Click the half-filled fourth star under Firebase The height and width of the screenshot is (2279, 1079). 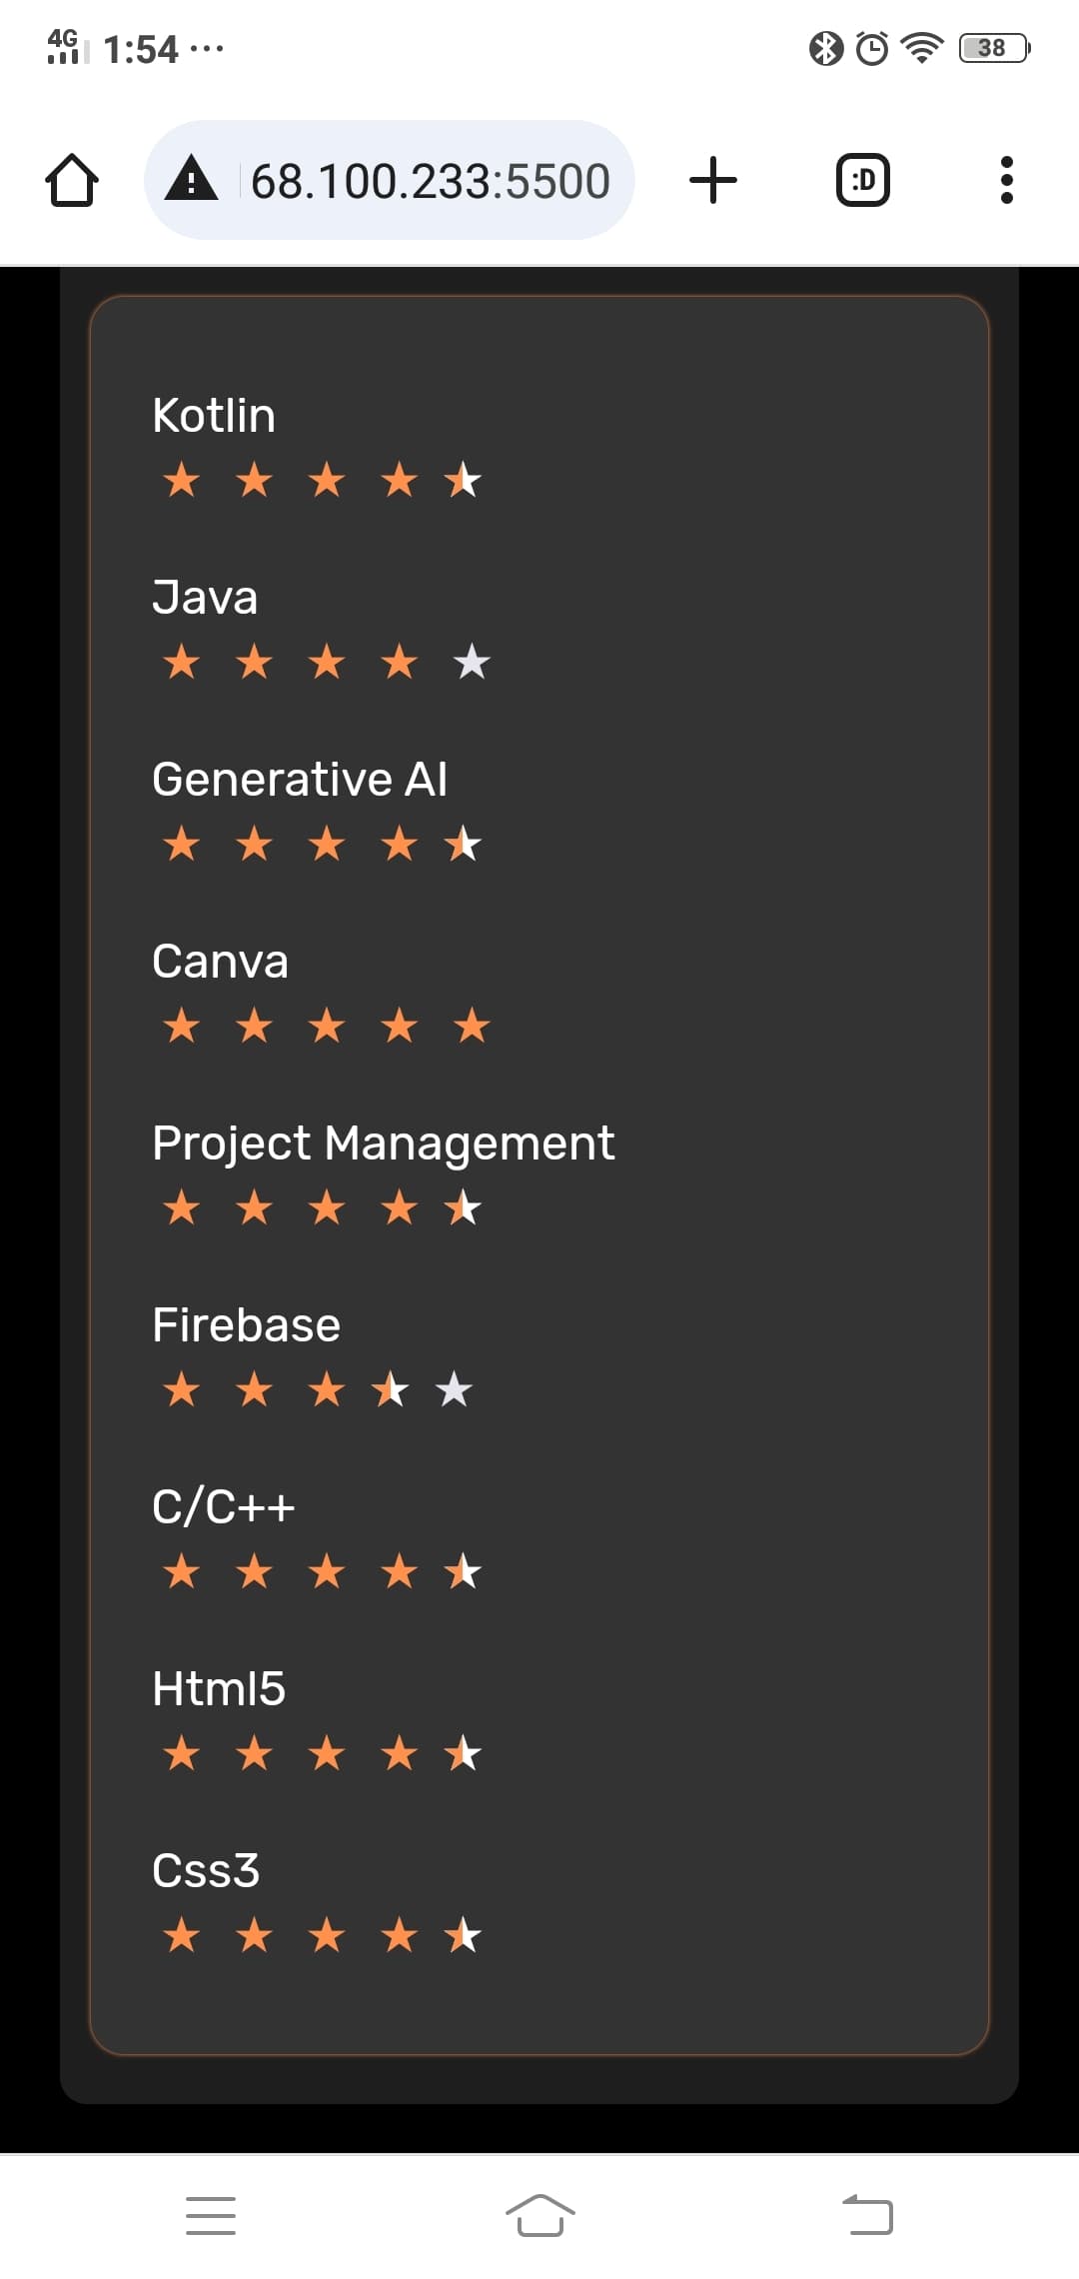391,1390
